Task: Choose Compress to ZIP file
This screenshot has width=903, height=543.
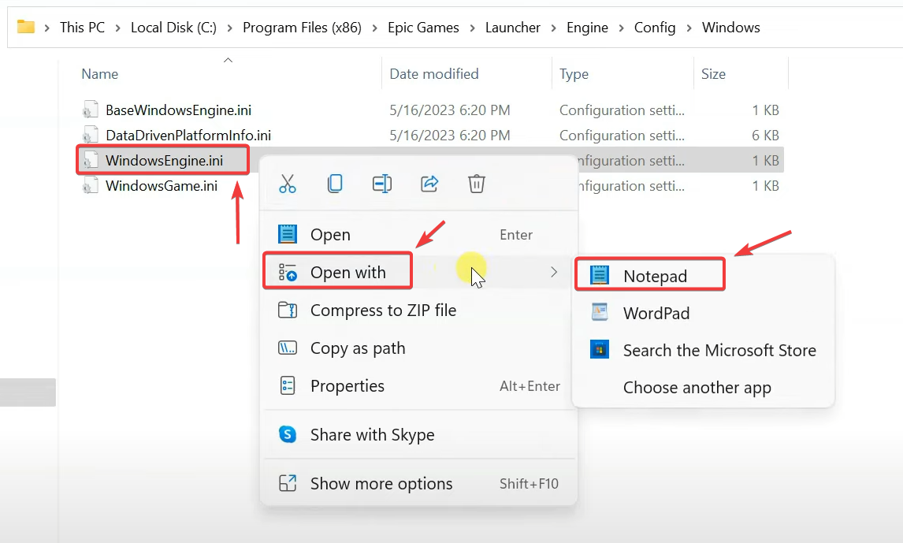Action: pyautogui.click(x=419, y=311)
